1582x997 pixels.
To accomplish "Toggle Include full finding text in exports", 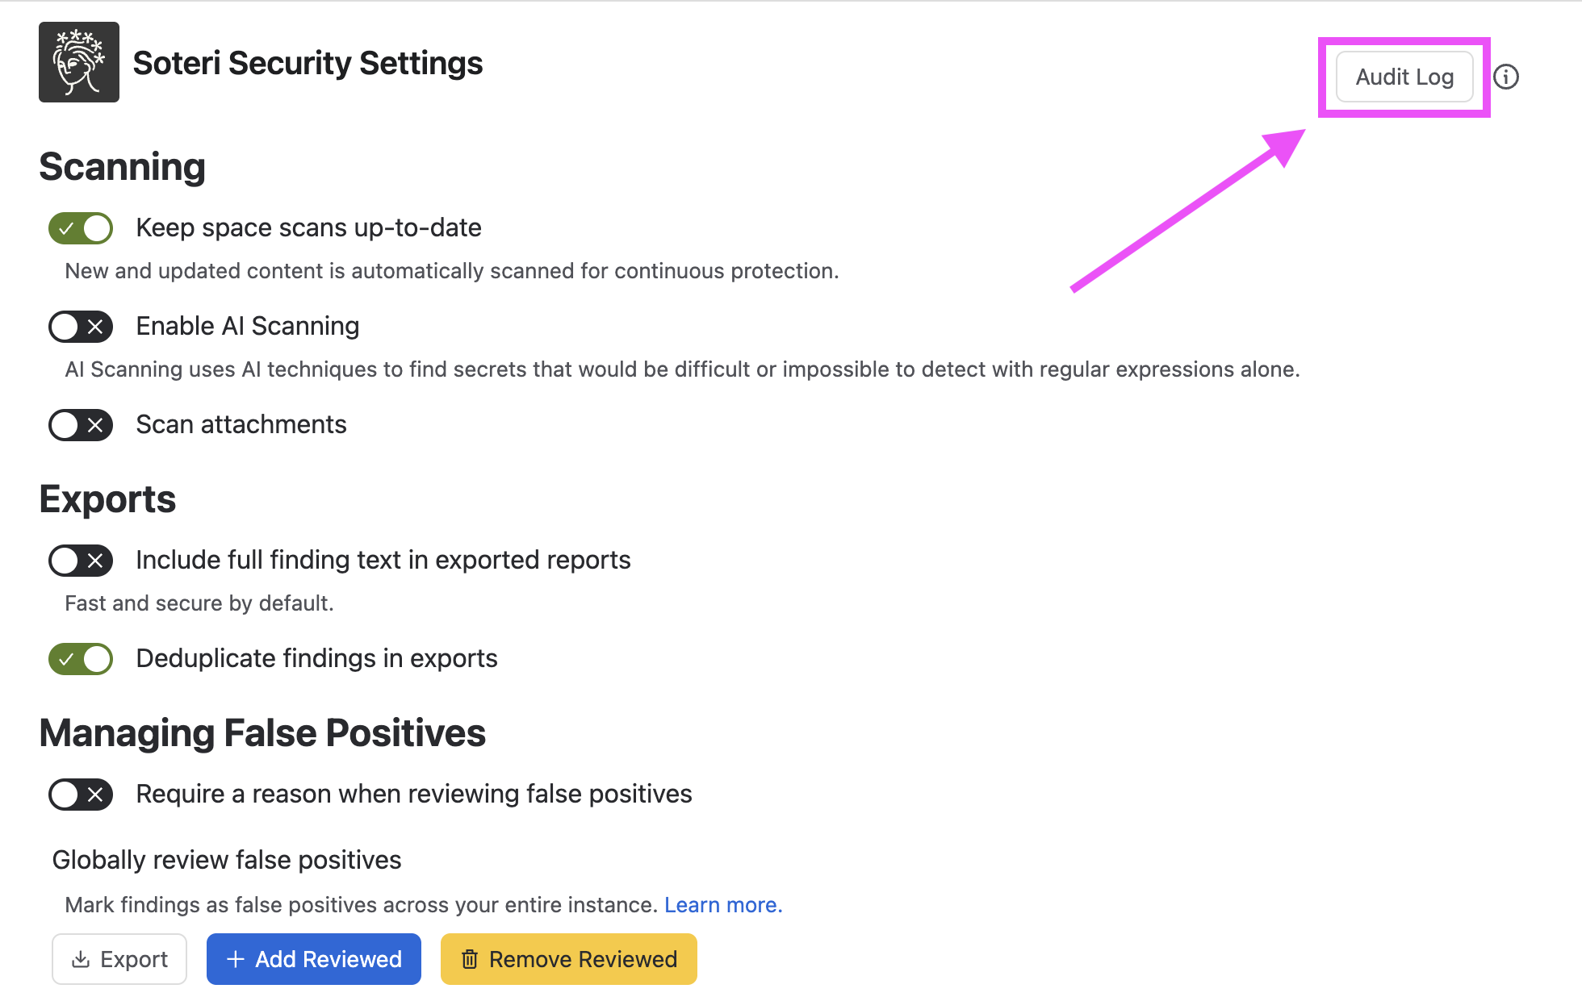I will 81,561.
